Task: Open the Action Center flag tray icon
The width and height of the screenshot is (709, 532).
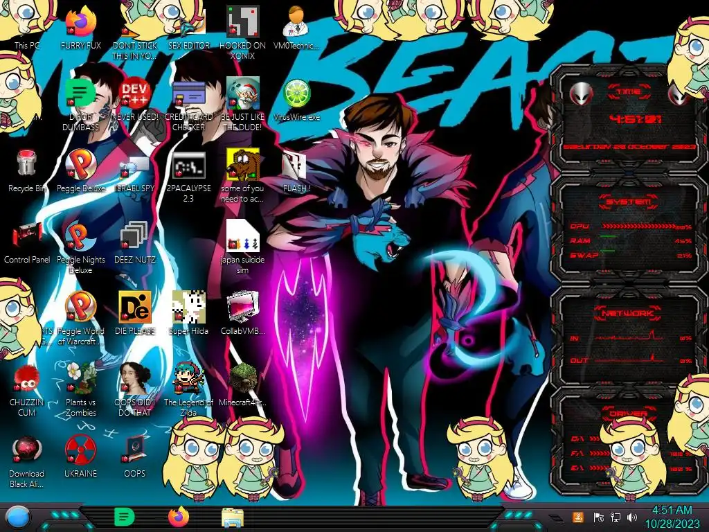Action: click(x=599, y=517)
